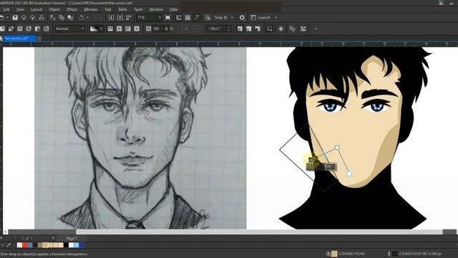Viewport: 458px width, 258px height.
Task: Expand the Undo history dropdown arrow
Action: (x=87, y=17)
